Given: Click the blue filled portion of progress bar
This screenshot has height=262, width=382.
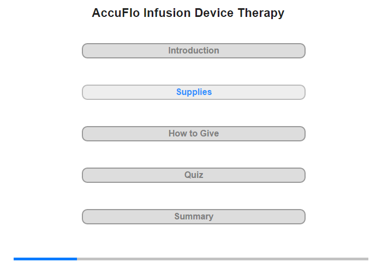Looking at the screenshot, I should coord(45,259).
